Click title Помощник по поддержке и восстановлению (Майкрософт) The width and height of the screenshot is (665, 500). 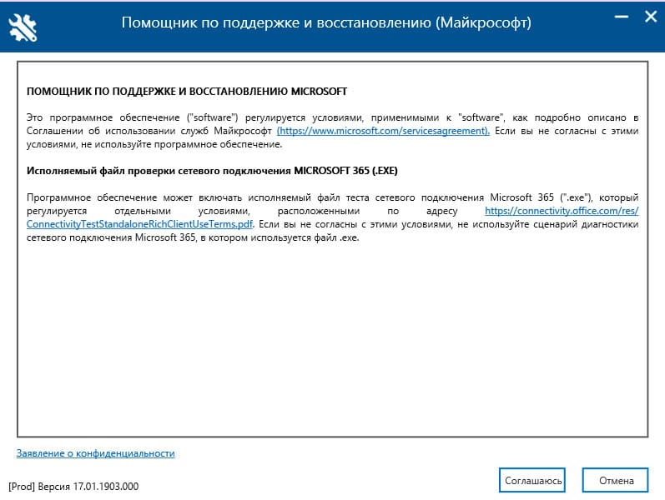[x=326, y=22]
